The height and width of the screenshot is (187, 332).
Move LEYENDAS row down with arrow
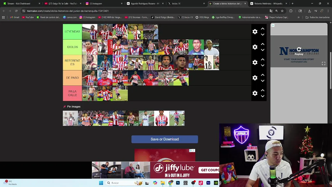tap(262, 35)
